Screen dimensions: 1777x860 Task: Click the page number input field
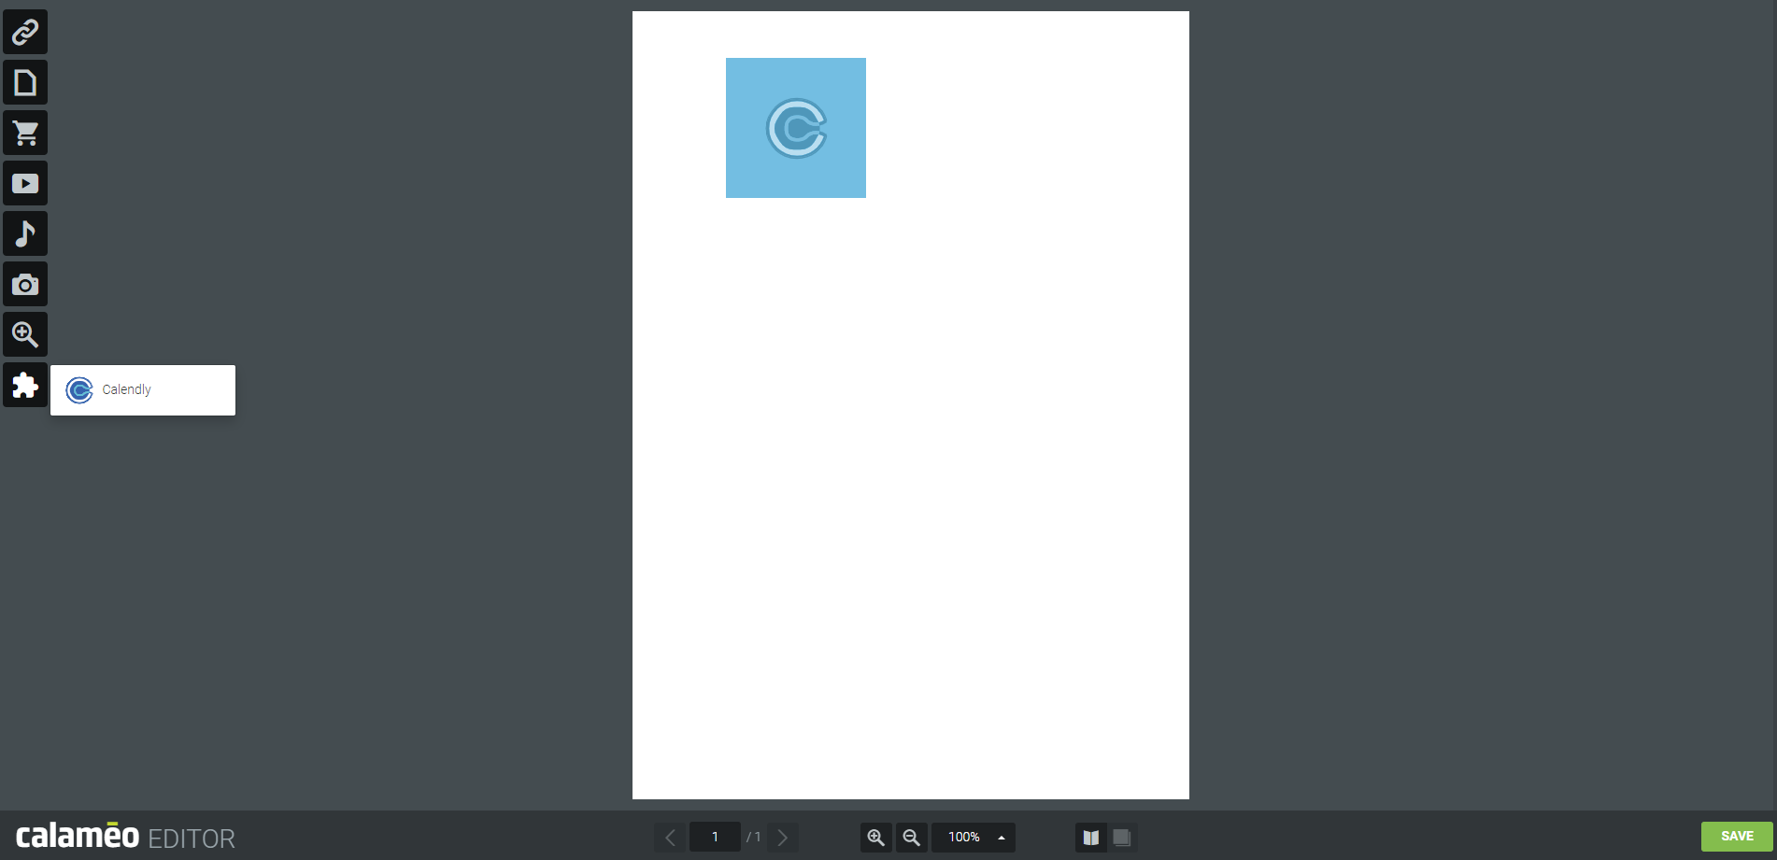tap(715, 838)
